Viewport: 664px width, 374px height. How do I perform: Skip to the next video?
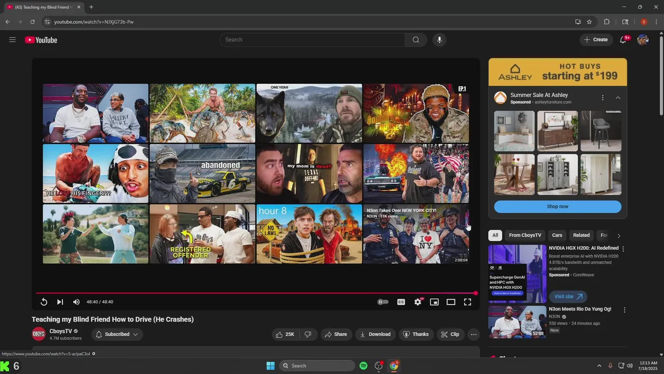pyautogui.click(x=60, y=302)
